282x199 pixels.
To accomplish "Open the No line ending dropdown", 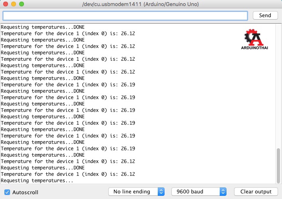I will [x=136, y=192].
